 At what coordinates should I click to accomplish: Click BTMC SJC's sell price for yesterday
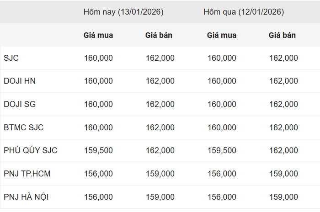pos(283,127)
